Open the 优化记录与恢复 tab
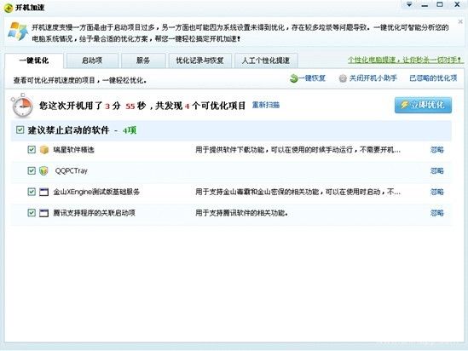468x351 pixels. click(199, 60)
